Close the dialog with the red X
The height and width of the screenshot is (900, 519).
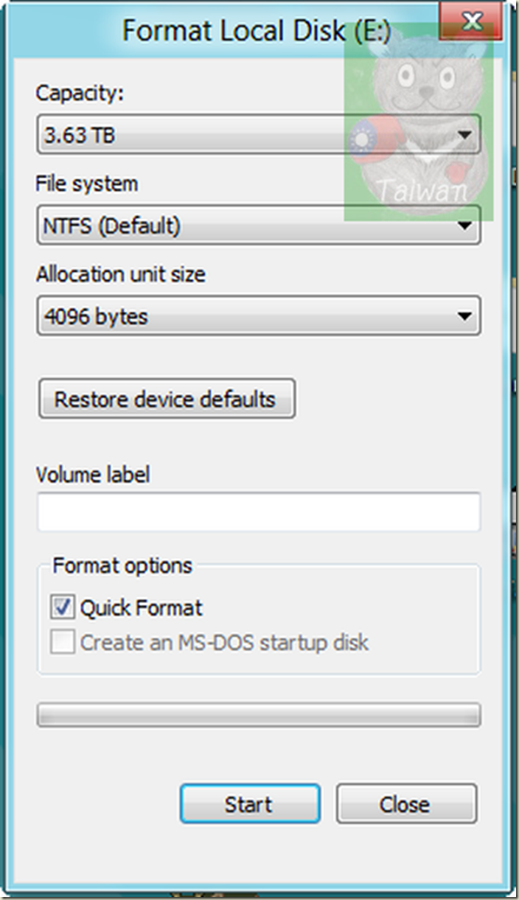[471, 22]
